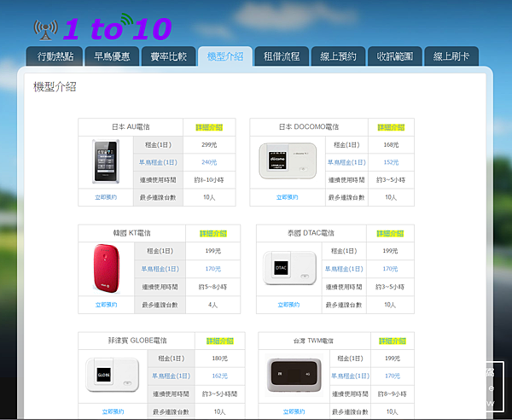Open 詳細介紹 for 日本 AU電信
Viewport: 512px width, 420px height.
coord(209,127)
